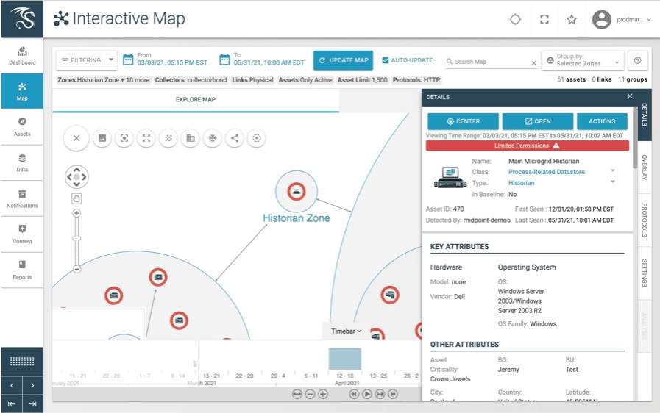Expand the Class Process-Related Datastore dropdown
The width and height of the screenshot is (660, 413).
point(613,170)
